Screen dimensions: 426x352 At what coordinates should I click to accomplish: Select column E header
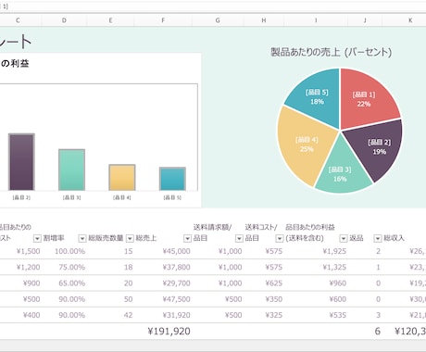point(110,20)
